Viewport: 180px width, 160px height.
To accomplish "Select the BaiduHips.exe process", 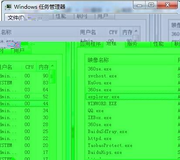I will click(105, 152).
